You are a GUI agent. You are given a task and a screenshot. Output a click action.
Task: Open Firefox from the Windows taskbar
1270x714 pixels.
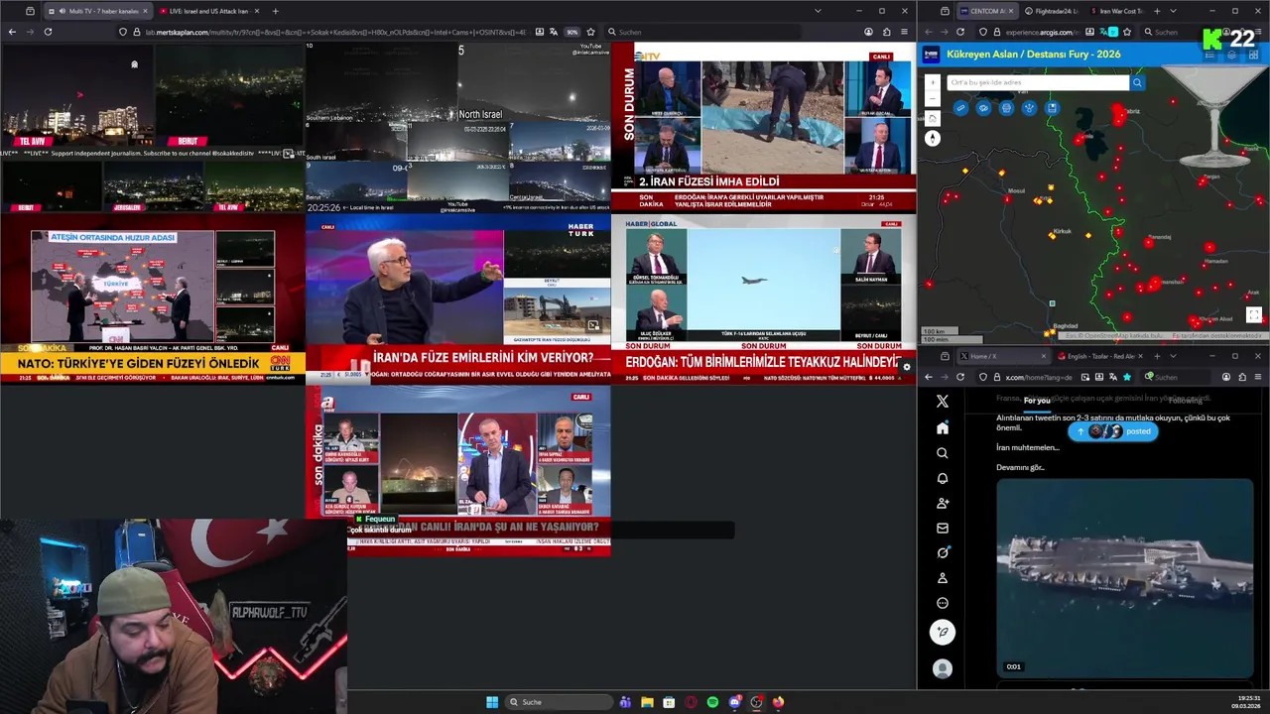click(778, 702)
